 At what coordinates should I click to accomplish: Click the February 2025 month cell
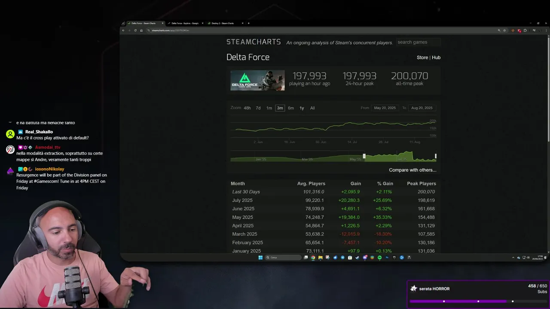click(247, 242)
